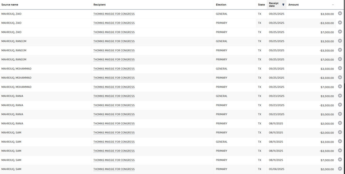Click the State column header
Screen dimensions: 345x174
coord(261,5)
